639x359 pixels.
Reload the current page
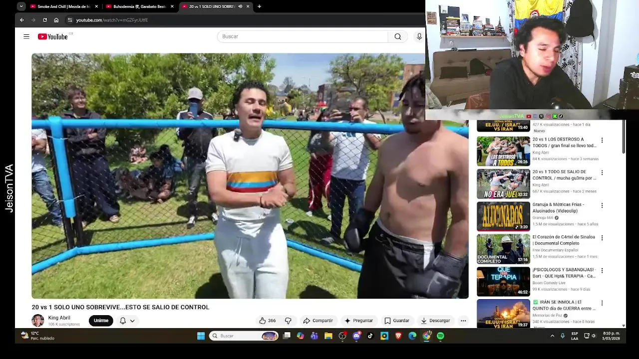click(45, 20)
